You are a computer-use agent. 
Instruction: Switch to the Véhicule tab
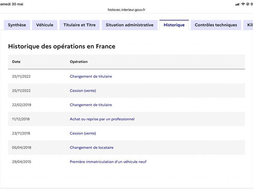click(45, 25)
